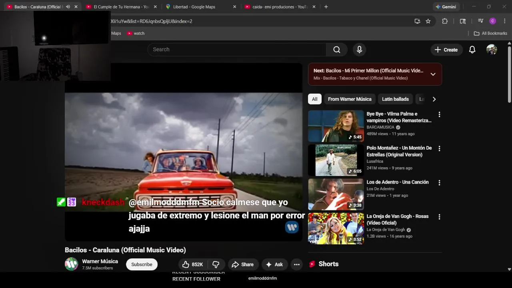Click the Lusafrica channel name
This screenshot has height=288, width=512.
click(375, 161)
